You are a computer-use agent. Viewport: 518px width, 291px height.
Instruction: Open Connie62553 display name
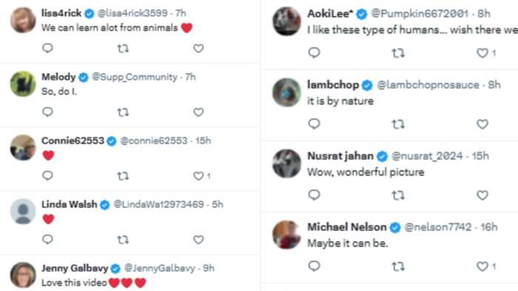73,141
